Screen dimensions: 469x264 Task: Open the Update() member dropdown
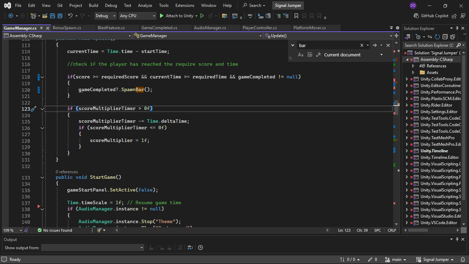point(328,36)
